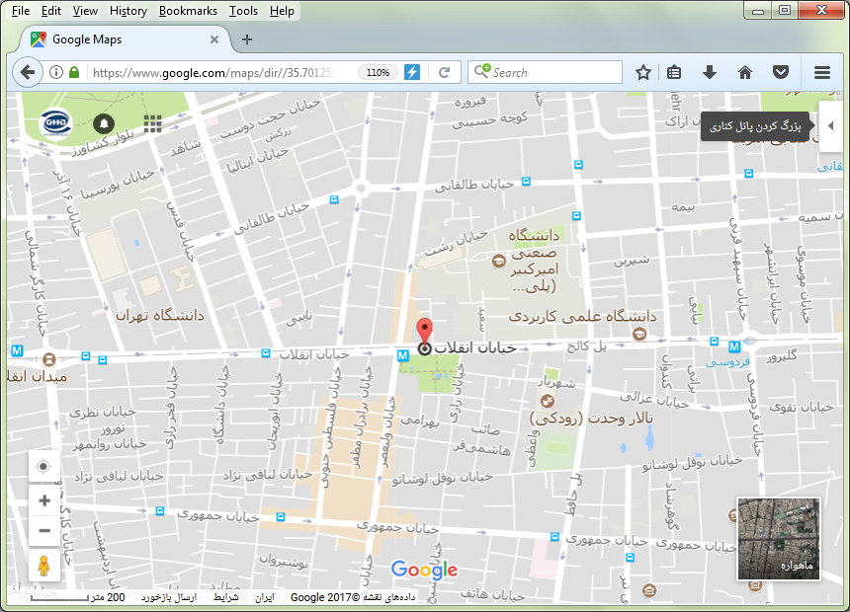
Task: Open the File menu
Action: point(21,11)
